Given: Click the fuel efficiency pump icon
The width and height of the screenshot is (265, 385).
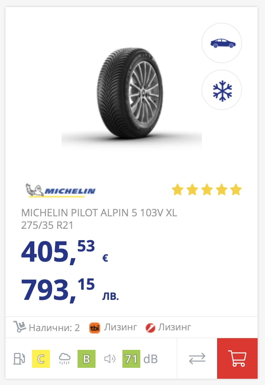Looking at the screenshot, I should pyautogui.click(x=19, y=358).
